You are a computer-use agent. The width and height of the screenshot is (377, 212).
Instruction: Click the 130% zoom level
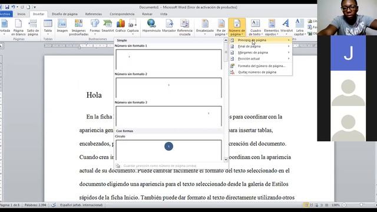pyautogui.click(x=336, y=205)
